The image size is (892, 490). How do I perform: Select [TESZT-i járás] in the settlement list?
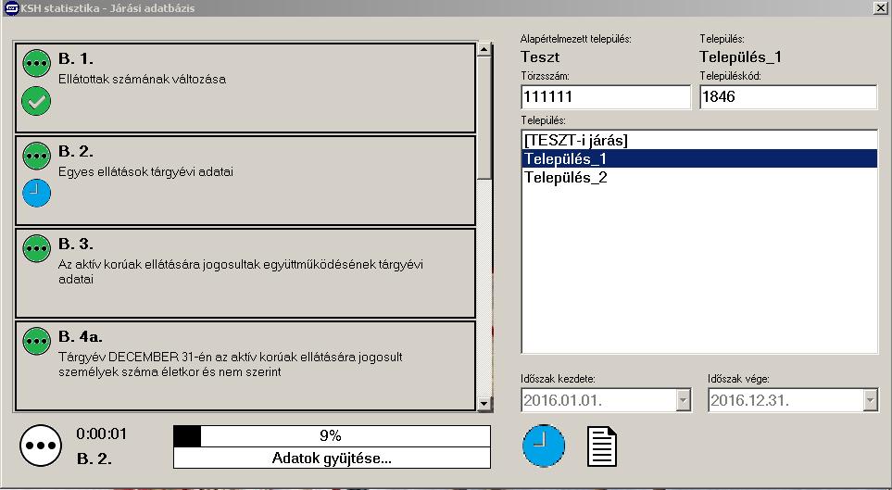699,140
